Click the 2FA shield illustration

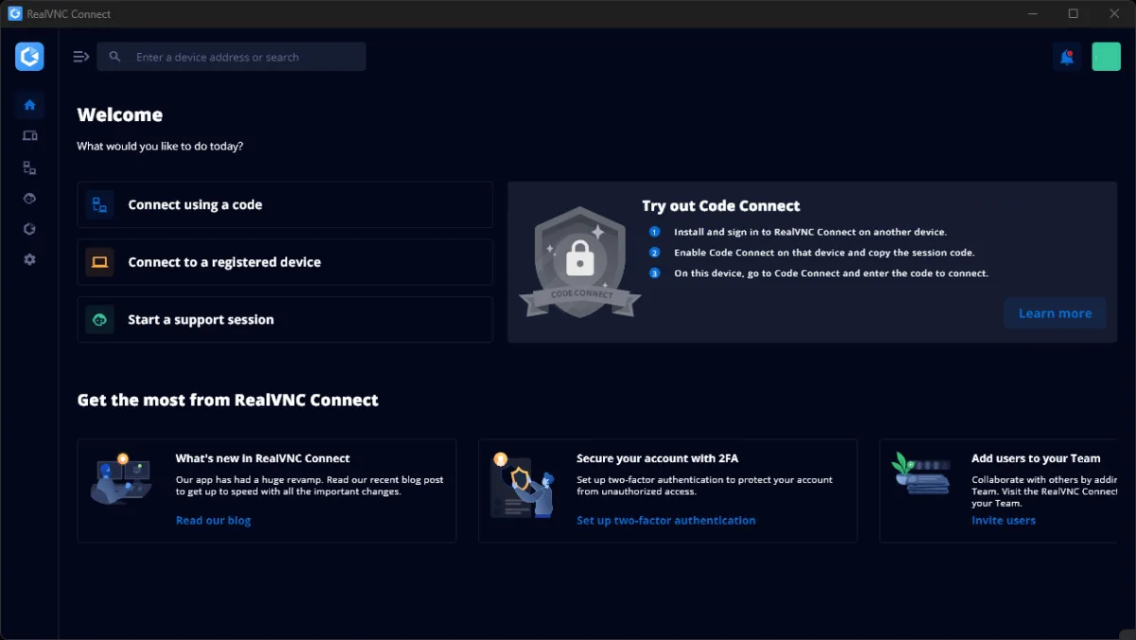(523, 485)
